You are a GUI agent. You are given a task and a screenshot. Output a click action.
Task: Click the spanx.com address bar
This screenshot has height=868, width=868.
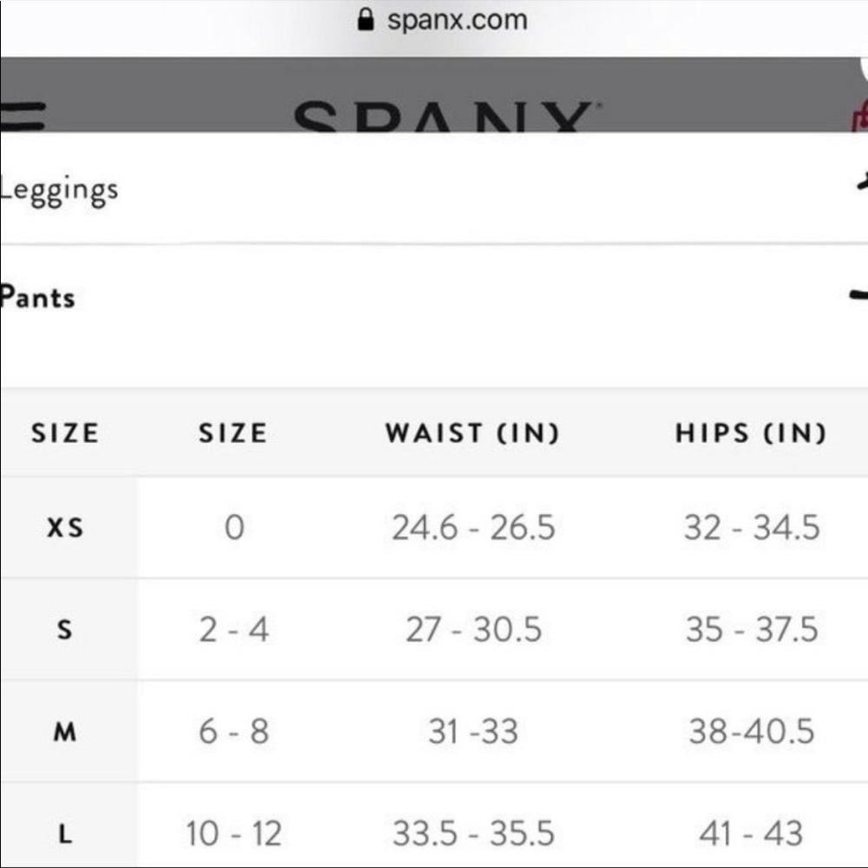(456, 19)
